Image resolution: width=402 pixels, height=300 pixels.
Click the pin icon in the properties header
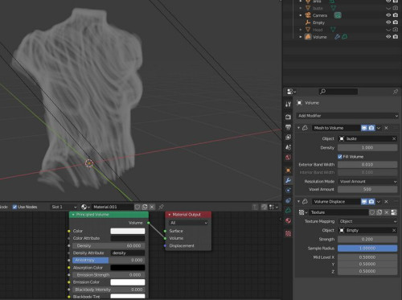point(396,92)
